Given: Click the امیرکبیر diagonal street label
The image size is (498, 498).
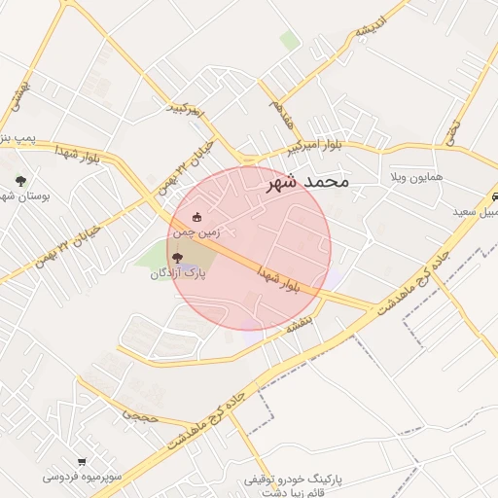Looking at the screenshot, I should 185,110.
